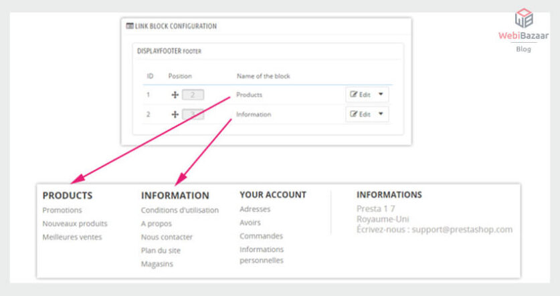This screenshot has width=560, height=296.
Task: Edit the Information block
Action: click(x=360, y=114)
